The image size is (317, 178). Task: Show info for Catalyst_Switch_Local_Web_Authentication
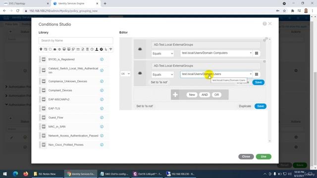point(102,70)
